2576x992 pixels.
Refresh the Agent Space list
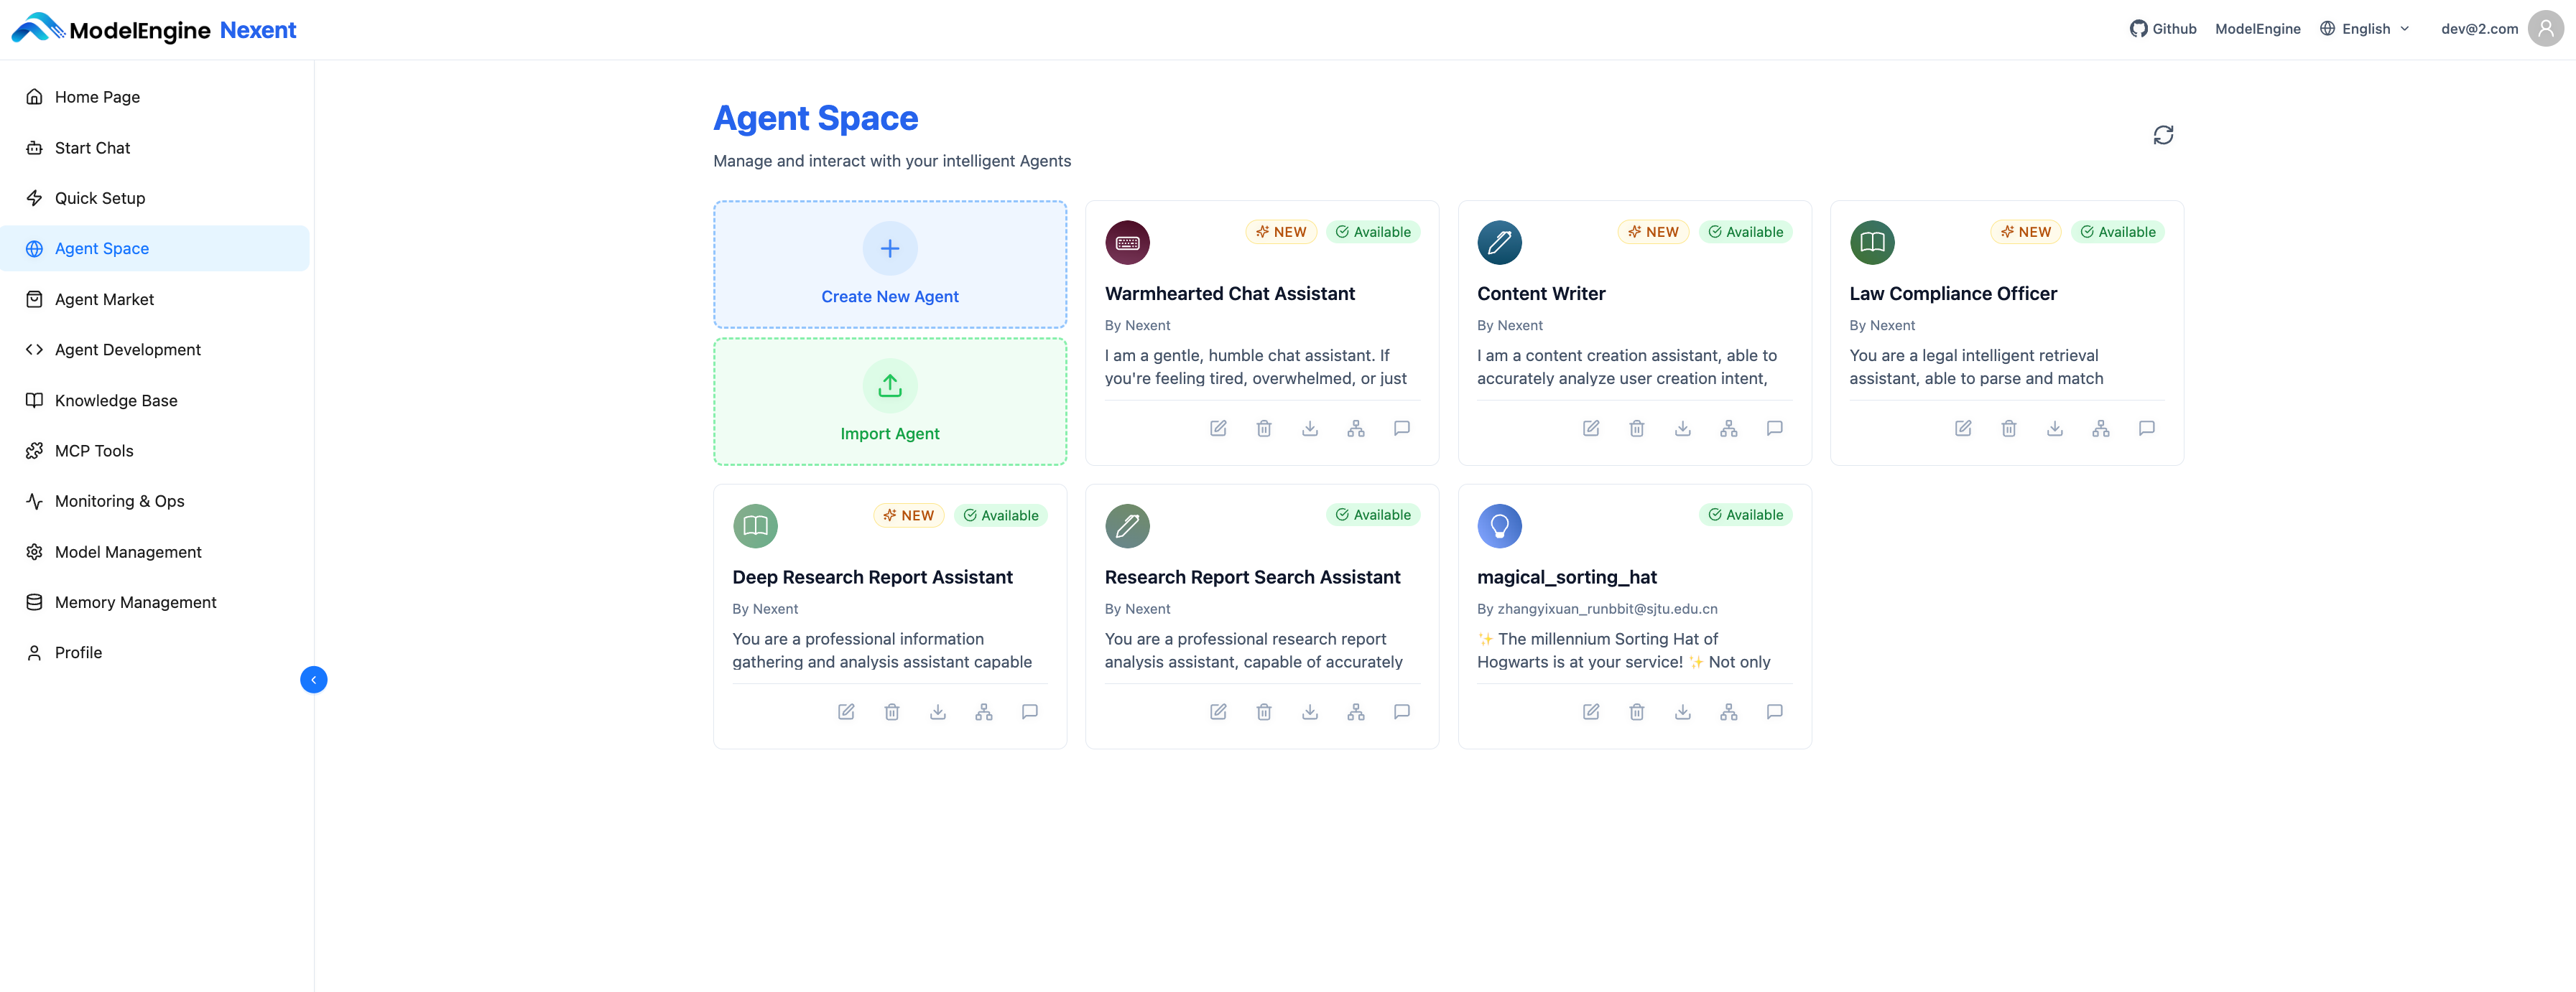click(x=2163, y=134)
